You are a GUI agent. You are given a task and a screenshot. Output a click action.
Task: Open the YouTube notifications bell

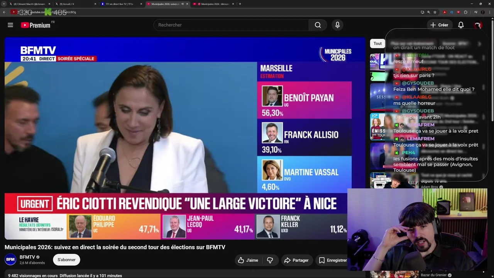[461, 25]
